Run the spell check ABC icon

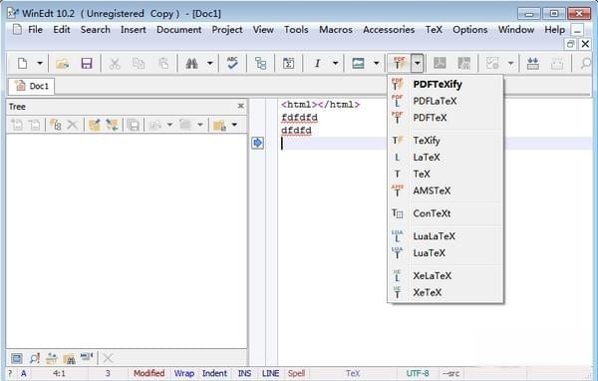click(232, 63)
